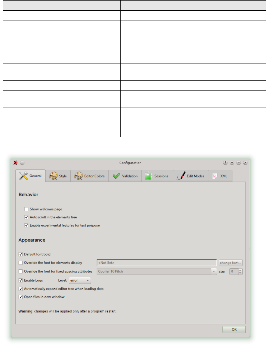
Task: Toggle Autoscroll in the elements tree
Action: coord(26,217)
